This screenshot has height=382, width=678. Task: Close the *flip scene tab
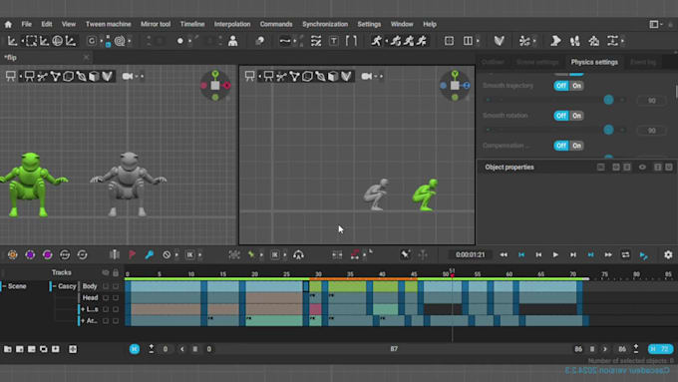pos(86,57)
